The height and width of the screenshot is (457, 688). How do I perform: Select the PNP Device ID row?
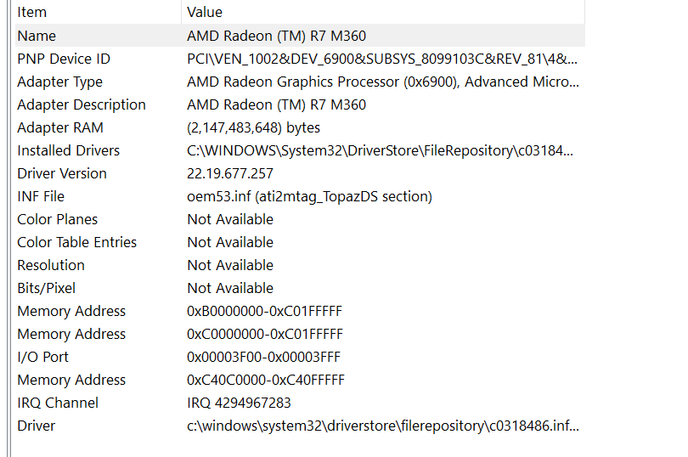point(300,59)
